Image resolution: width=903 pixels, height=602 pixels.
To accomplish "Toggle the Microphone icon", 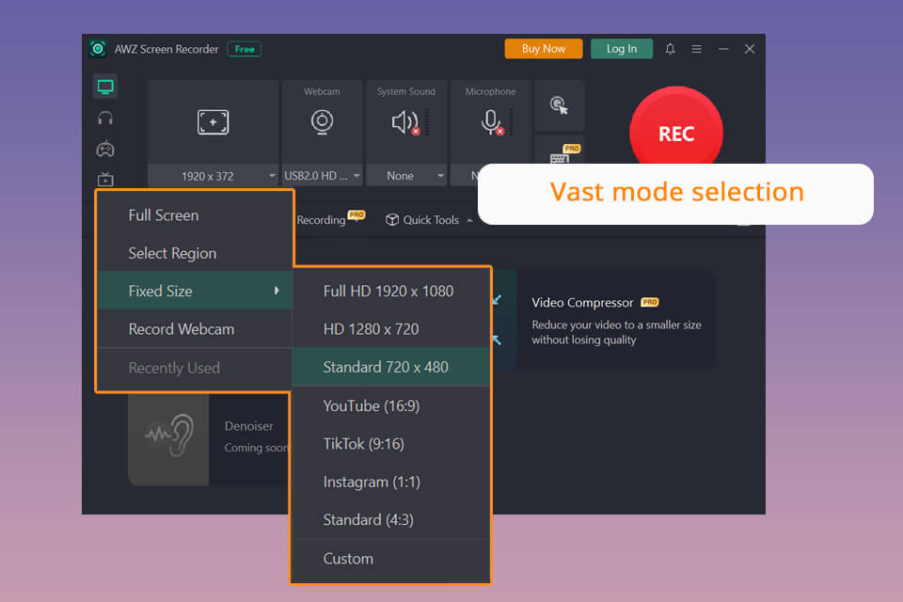I will [x=491, y=122].
